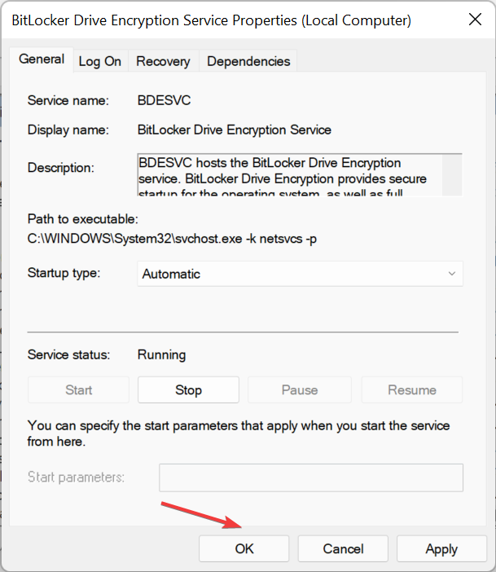Viewport: 496px width, 572px height.
Task: Open the Recovery tab
Action: click(x=163, y=61)
